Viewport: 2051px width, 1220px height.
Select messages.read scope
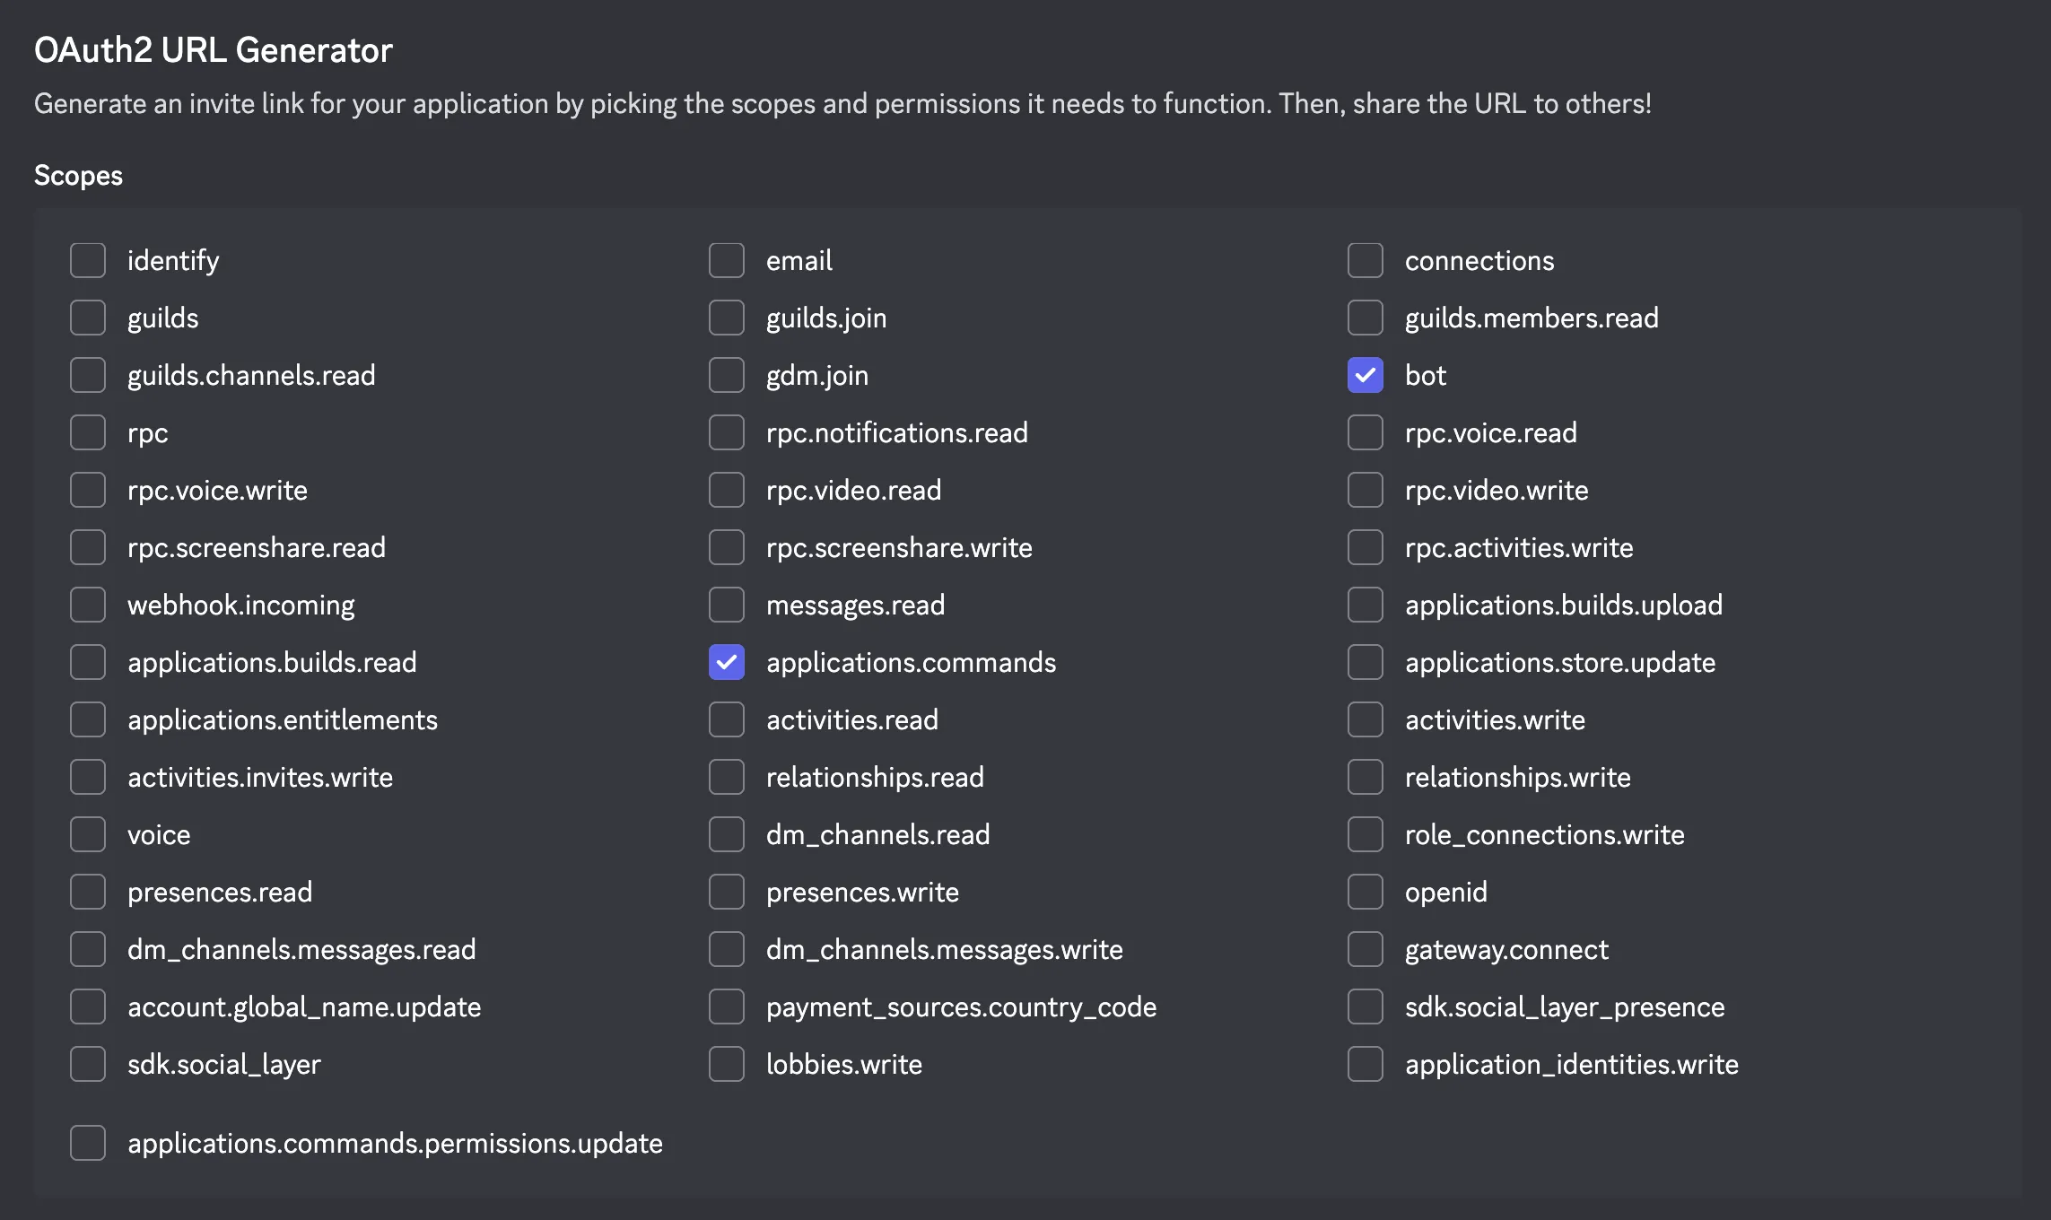point(727,605)
